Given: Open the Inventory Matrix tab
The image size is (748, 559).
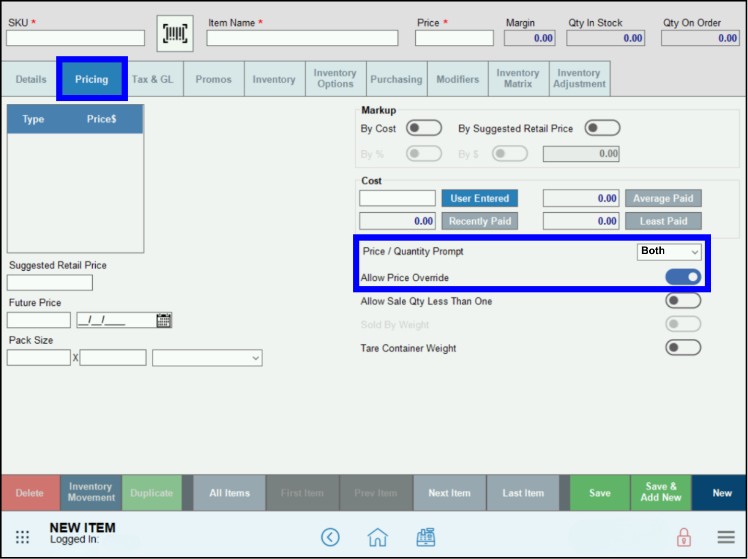Looking at the screenshot, I should (x=518, y=79).
